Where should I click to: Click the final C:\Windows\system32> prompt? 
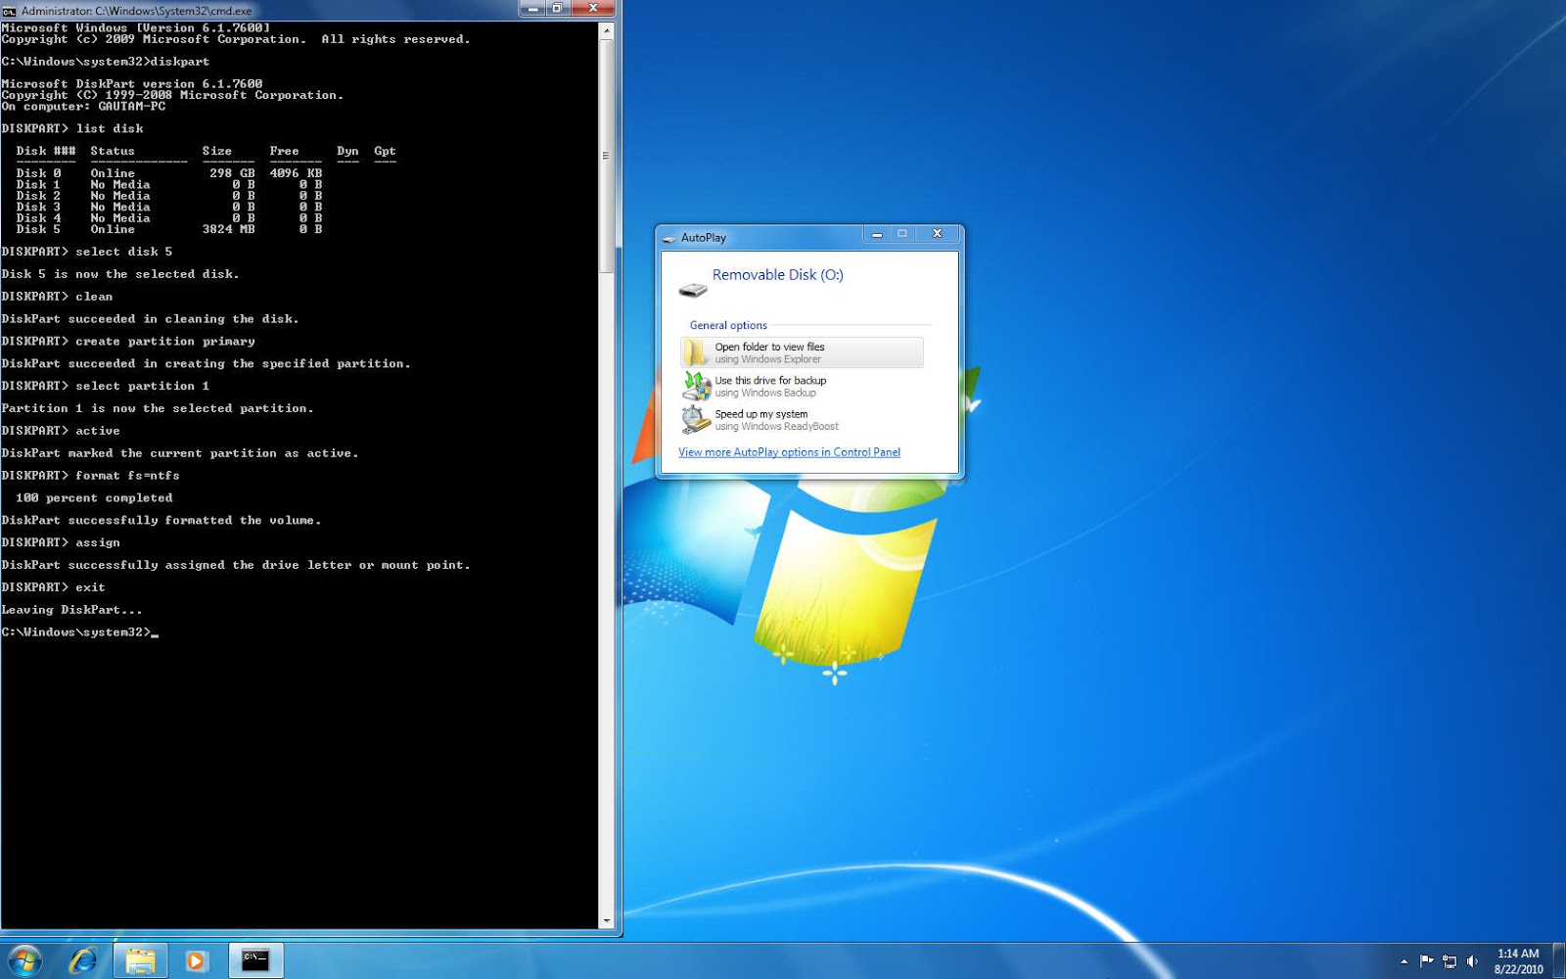pyautogui.click(x=76, y=632)
